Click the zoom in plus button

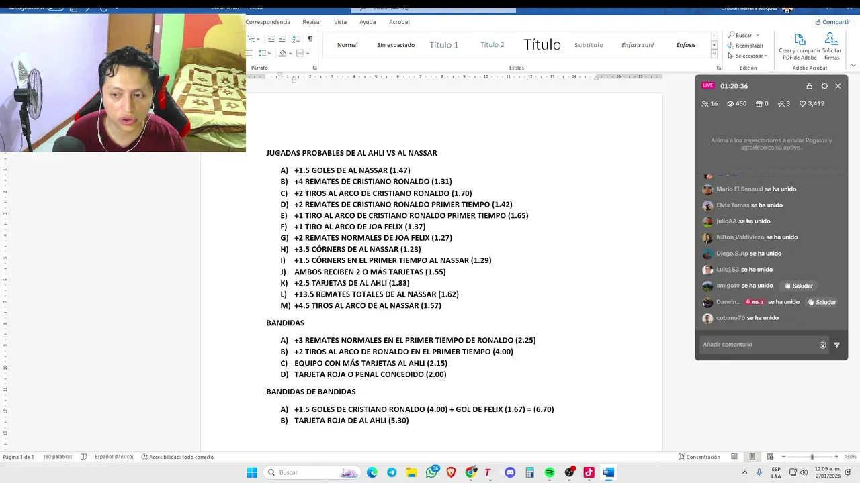pyautogui.click(x=837, y=457)
